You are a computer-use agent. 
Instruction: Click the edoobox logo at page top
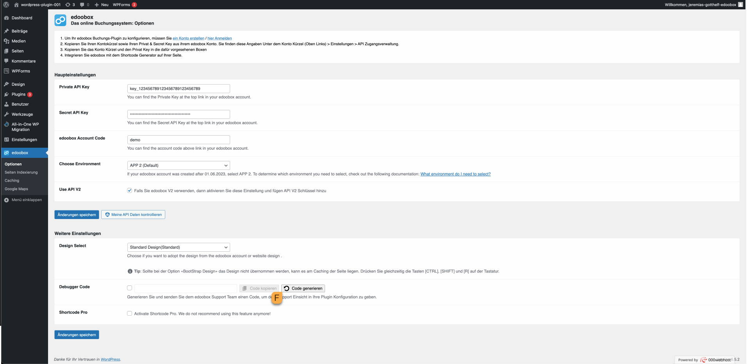(x=61, y=20)
